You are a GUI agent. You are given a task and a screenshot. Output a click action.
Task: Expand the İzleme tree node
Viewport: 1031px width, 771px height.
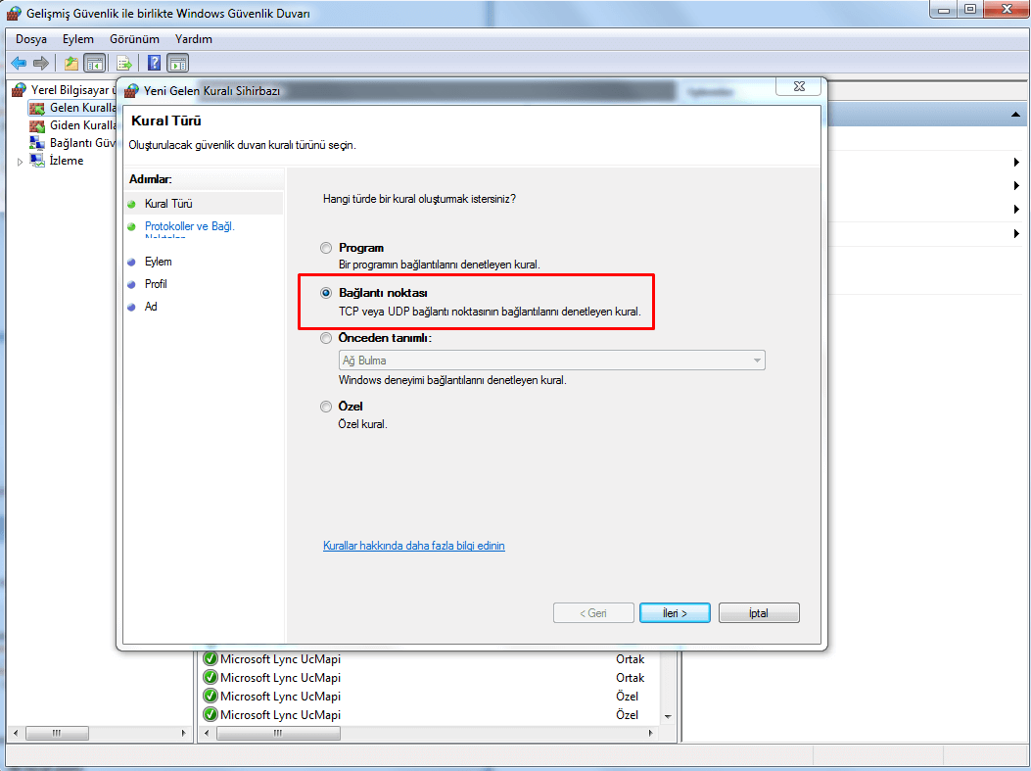click(x=20, y=162)
